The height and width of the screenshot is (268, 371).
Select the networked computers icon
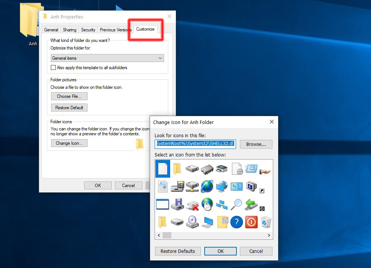222,204
